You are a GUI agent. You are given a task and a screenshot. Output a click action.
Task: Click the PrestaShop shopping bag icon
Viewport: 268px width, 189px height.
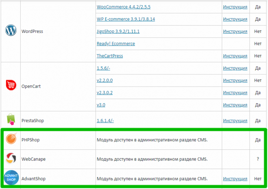pyautogui.click(x=11, y=119)
